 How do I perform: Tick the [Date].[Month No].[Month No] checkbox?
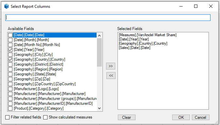(x=10, y=45)
